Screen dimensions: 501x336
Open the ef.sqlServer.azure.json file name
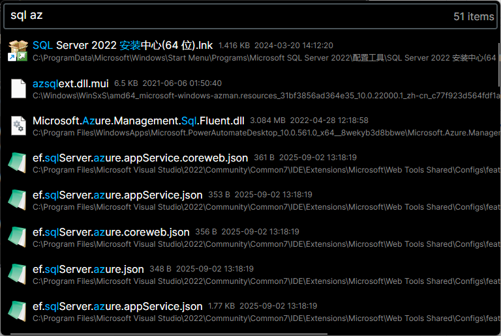tap(88, 269)
